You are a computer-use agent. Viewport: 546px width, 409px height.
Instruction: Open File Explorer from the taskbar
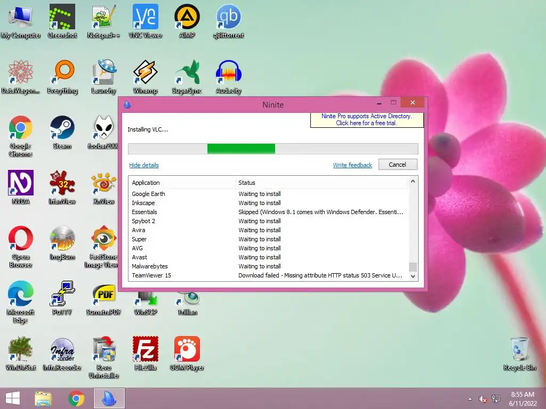[x=43, y=398]
